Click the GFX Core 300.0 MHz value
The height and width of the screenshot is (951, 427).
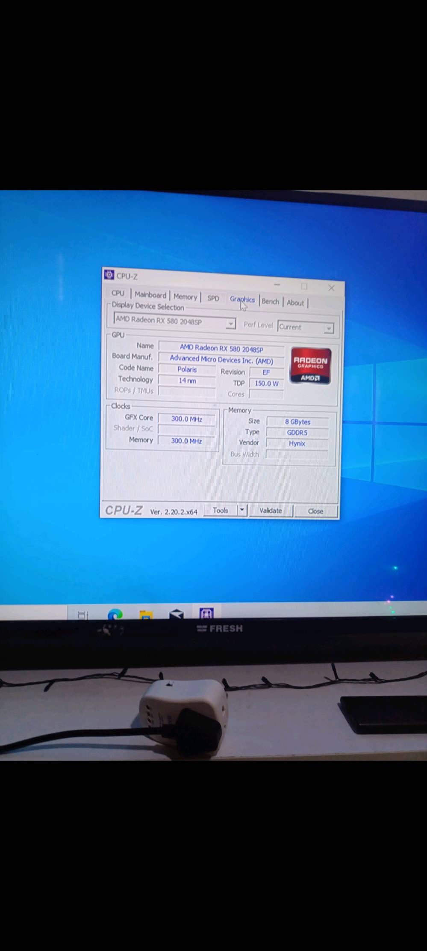coord(187,419)
